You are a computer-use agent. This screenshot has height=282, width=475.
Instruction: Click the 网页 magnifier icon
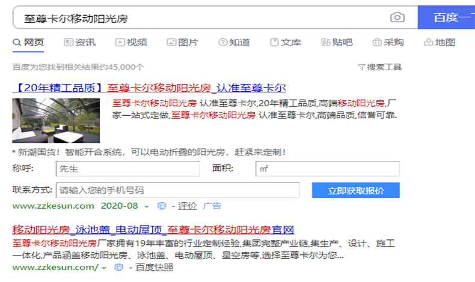(17, 43)
